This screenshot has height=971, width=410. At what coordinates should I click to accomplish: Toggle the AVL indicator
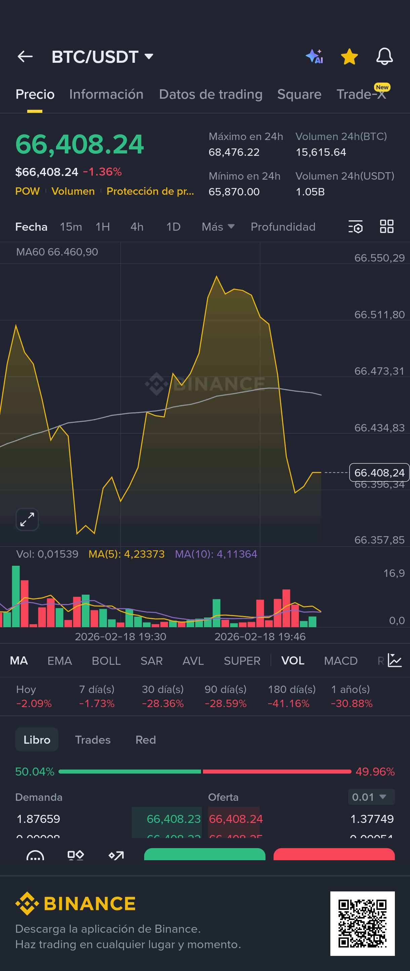(193, 660)
